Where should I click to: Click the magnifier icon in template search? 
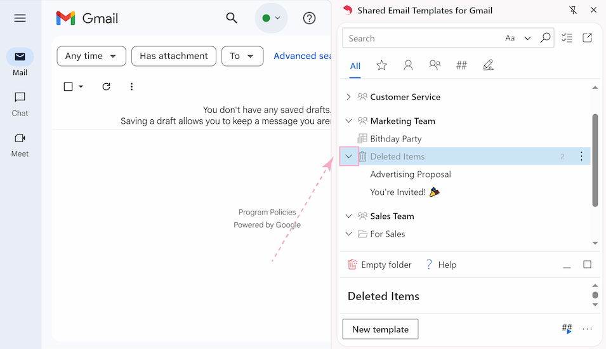pyautogui.click(x=545, y=37)
